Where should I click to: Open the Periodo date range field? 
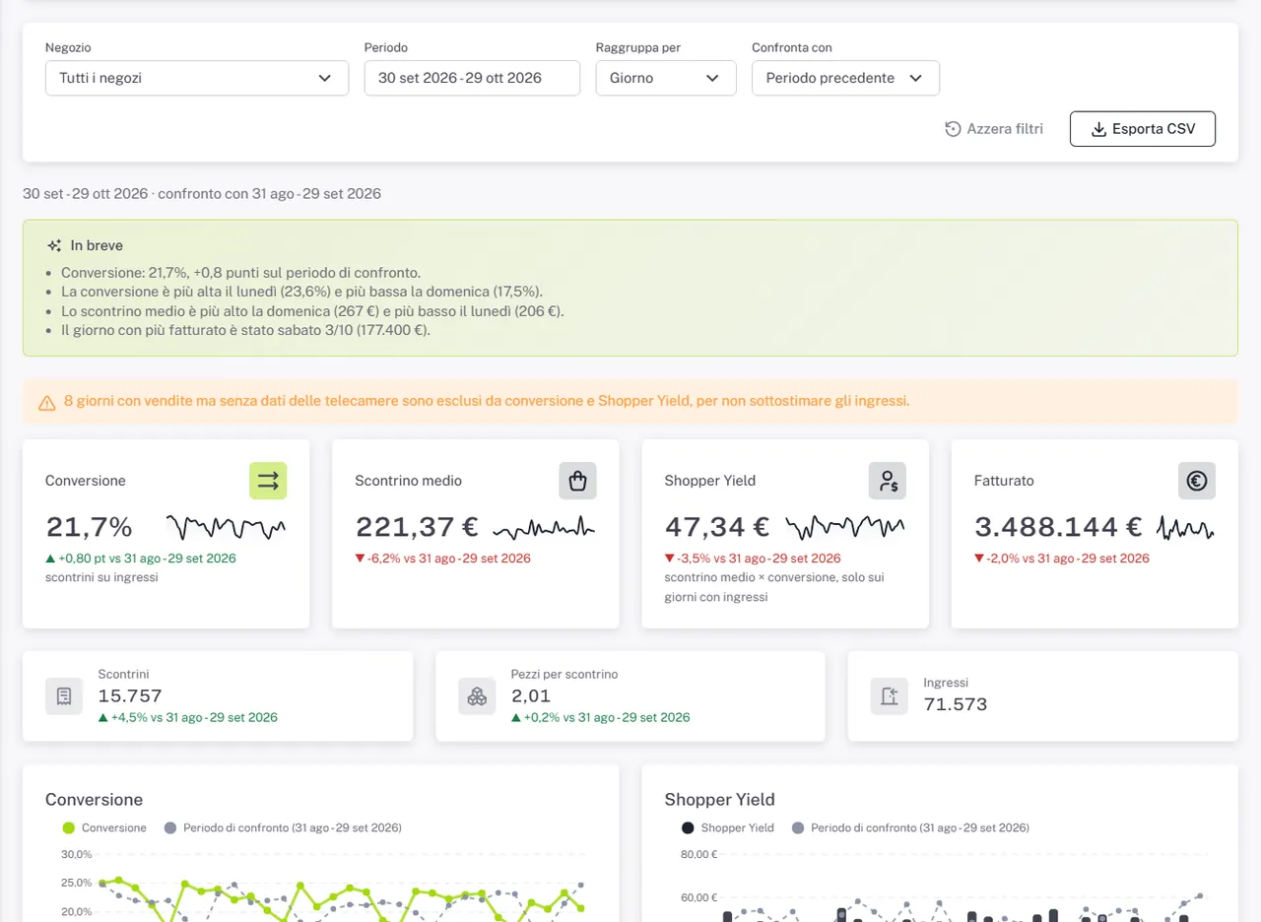[472, 78]
